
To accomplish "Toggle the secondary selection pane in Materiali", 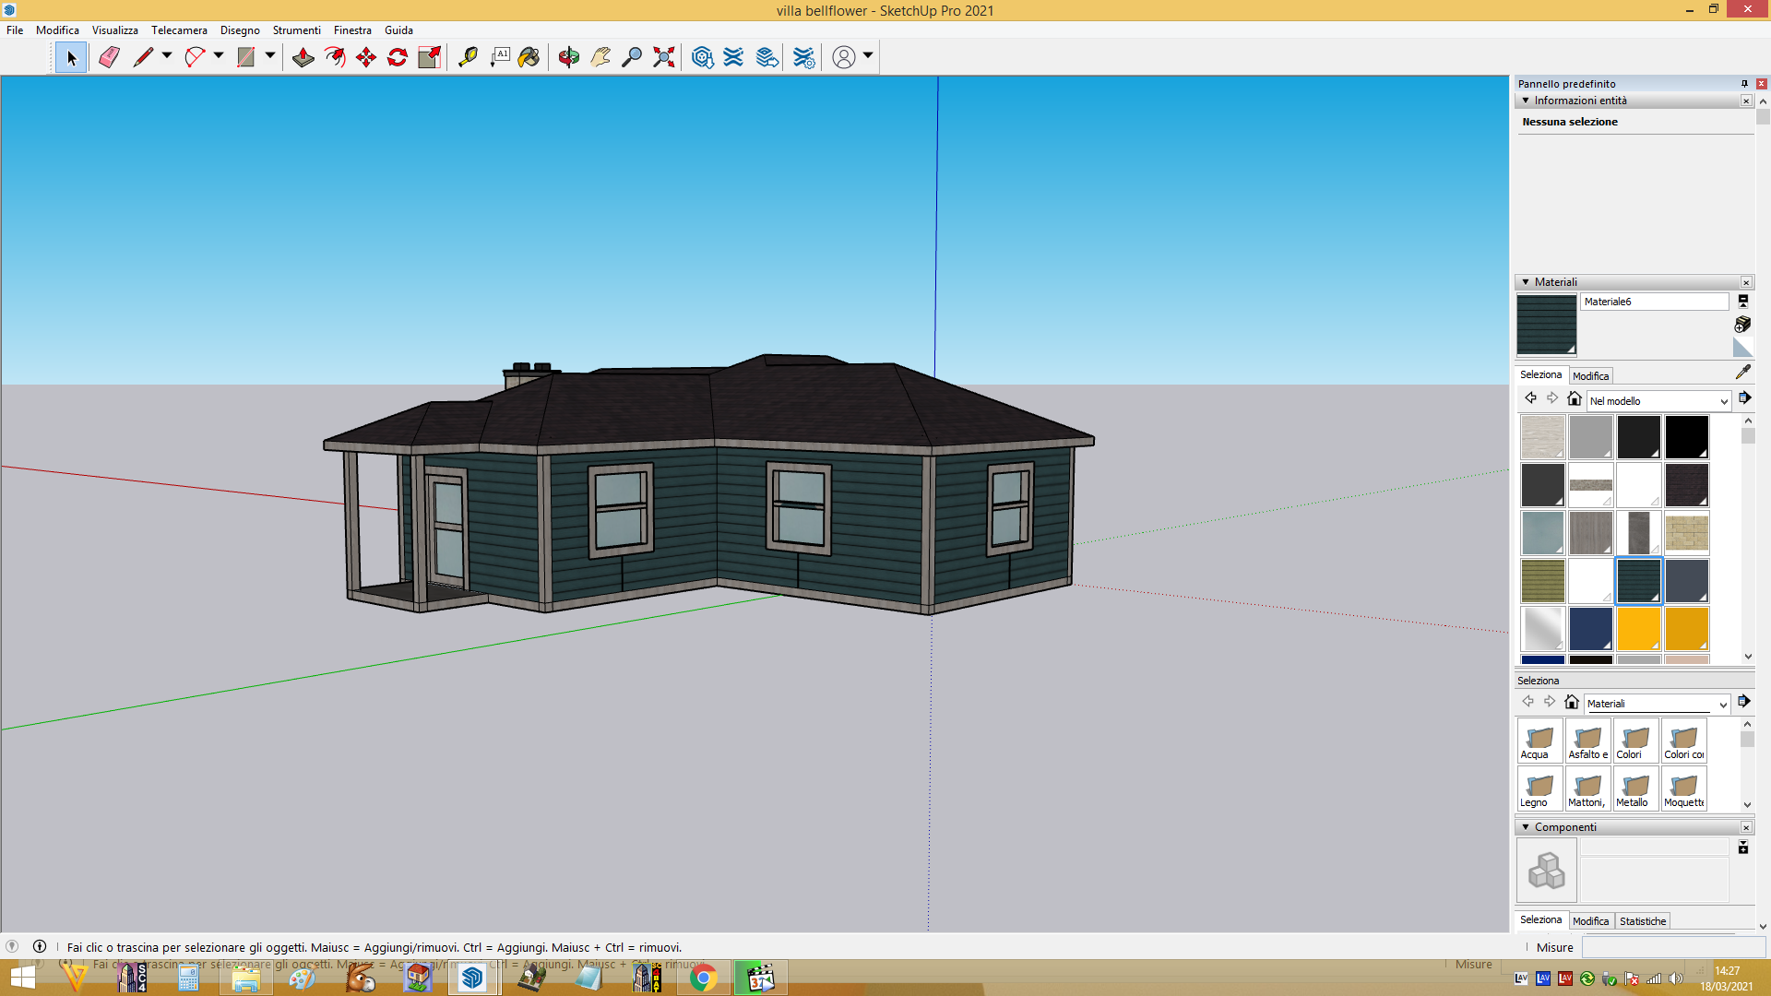I will click(x=1743, y=301).
